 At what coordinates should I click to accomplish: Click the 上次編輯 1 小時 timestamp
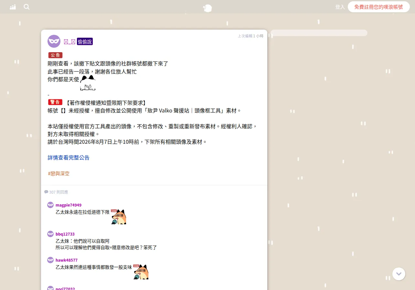[250, 36]
